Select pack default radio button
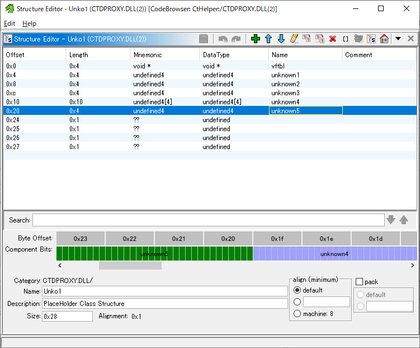420x348 pixels. click(360, 294)
